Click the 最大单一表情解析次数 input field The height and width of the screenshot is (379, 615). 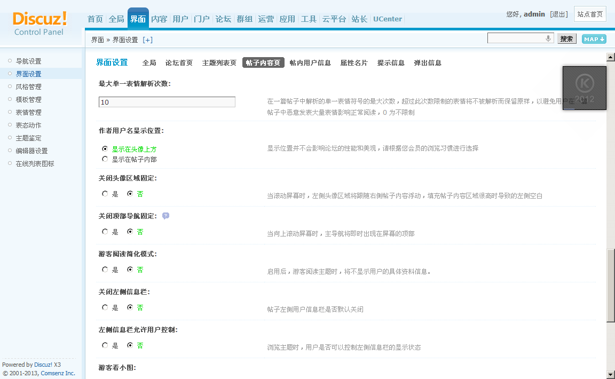point(167,102)
